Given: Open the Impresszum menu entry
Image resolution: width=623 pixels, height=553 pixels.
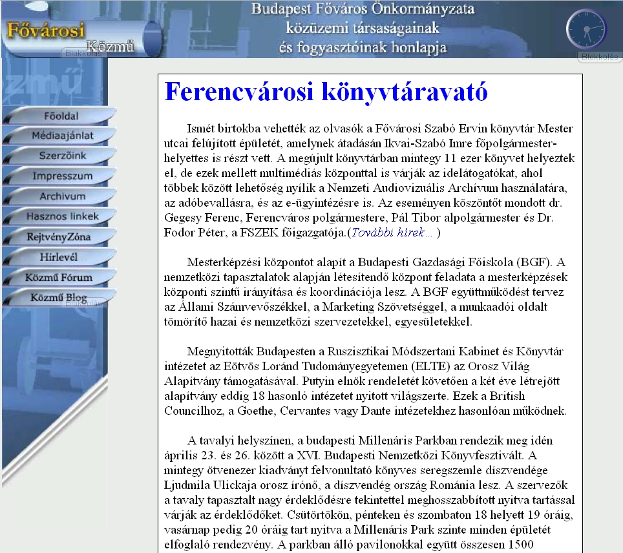Looking at the screenshot, I should 59,176.
